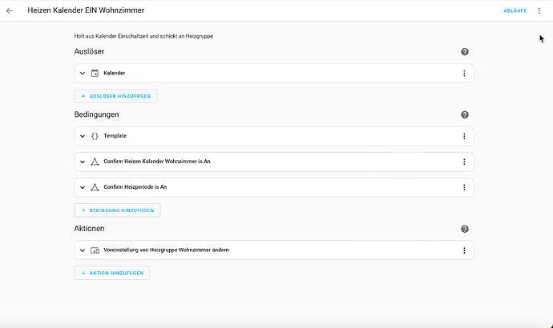Open the Abläufe traces link
553x328 pixels.
coord(515,10)
